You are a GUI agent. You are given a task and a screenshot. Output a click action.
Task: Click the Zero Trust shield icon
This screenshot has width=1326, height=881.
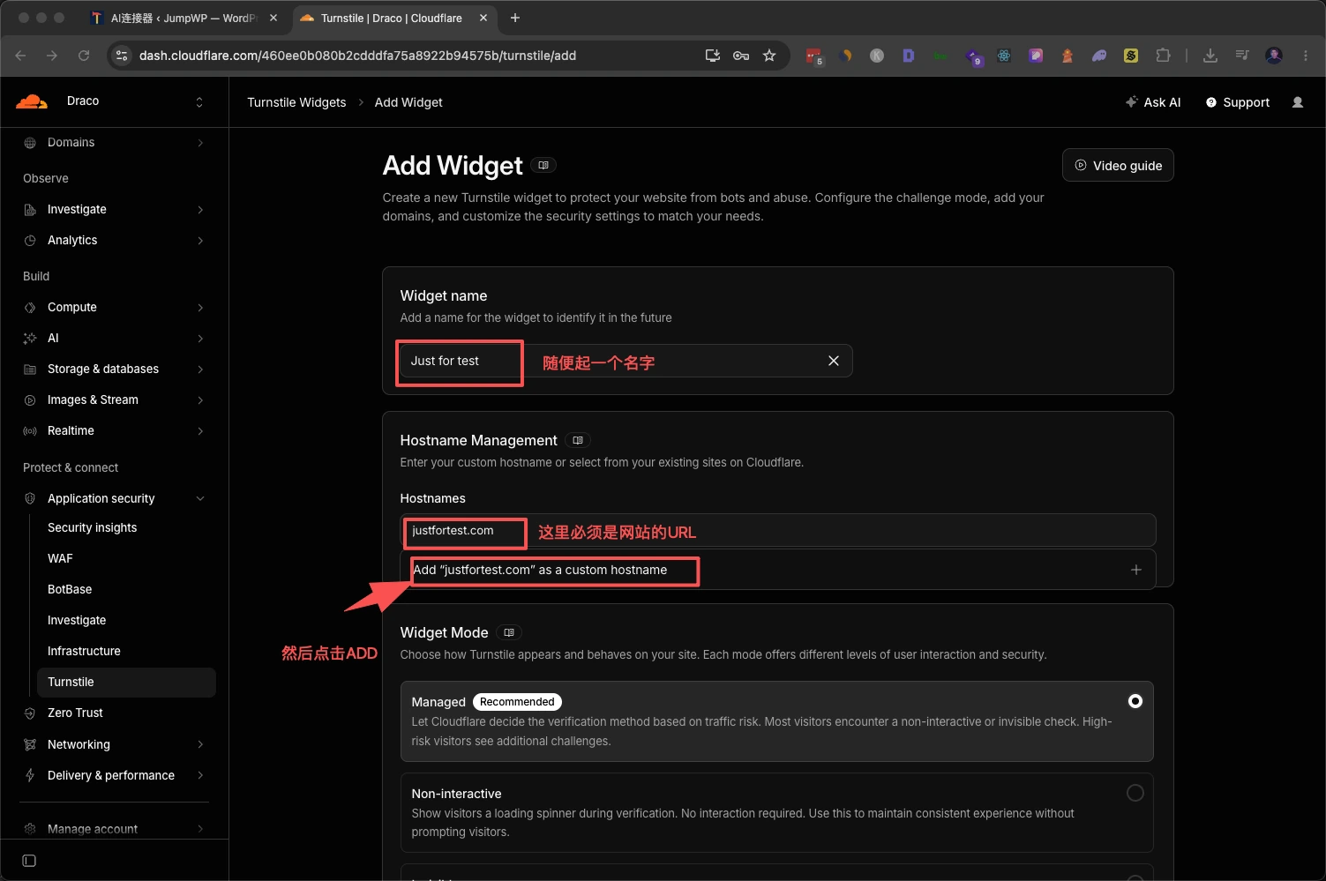pyautogui.click(x=30, y=713)
